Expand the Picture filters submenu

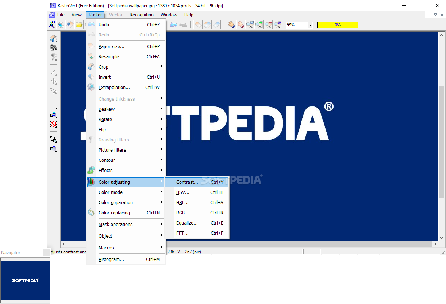[x=126, y=150]
